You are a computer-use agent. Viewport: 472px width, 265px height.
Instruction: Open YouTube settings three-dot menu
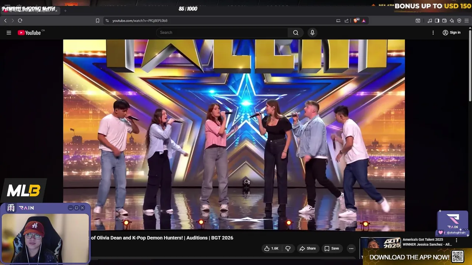click(x=433, y=32)
